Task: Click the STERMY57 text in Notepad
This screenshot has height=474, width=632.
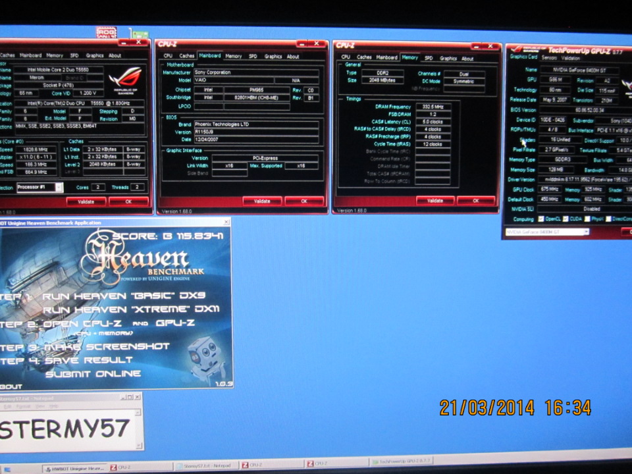Action: point(65,429)
